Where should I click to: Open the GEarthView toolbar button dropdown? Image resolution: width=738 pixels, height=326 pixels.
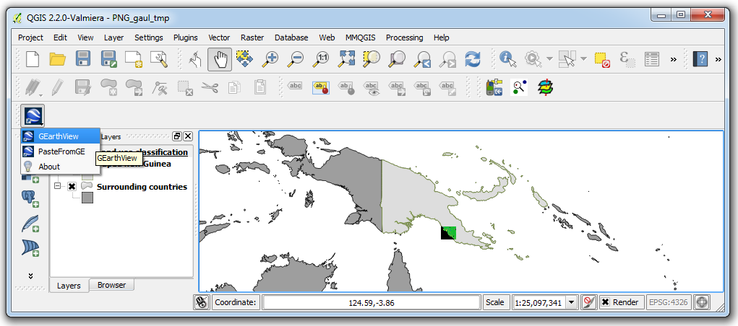coord(42,123)
